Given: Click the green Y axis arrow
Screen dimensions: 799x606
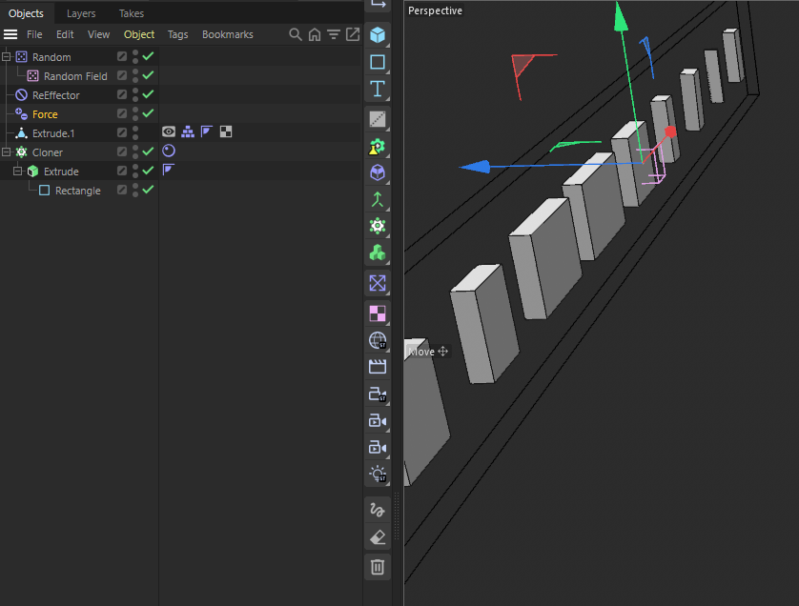Looking at the screenshot, I should point(620,18).
